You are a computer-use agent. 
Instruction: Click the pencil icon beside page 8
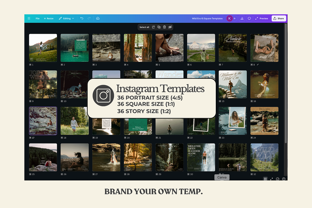(258, 65)
